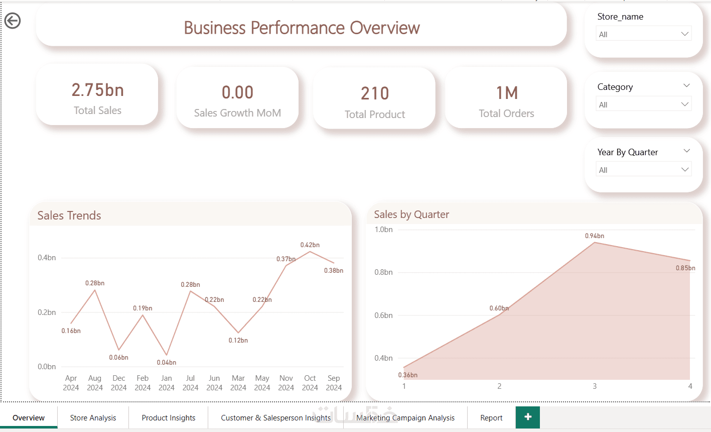The height and width of the screenshot is (432, 711).
Task: Collapse the Year By Quarter header chevron
Action: [x=686, y=151]
